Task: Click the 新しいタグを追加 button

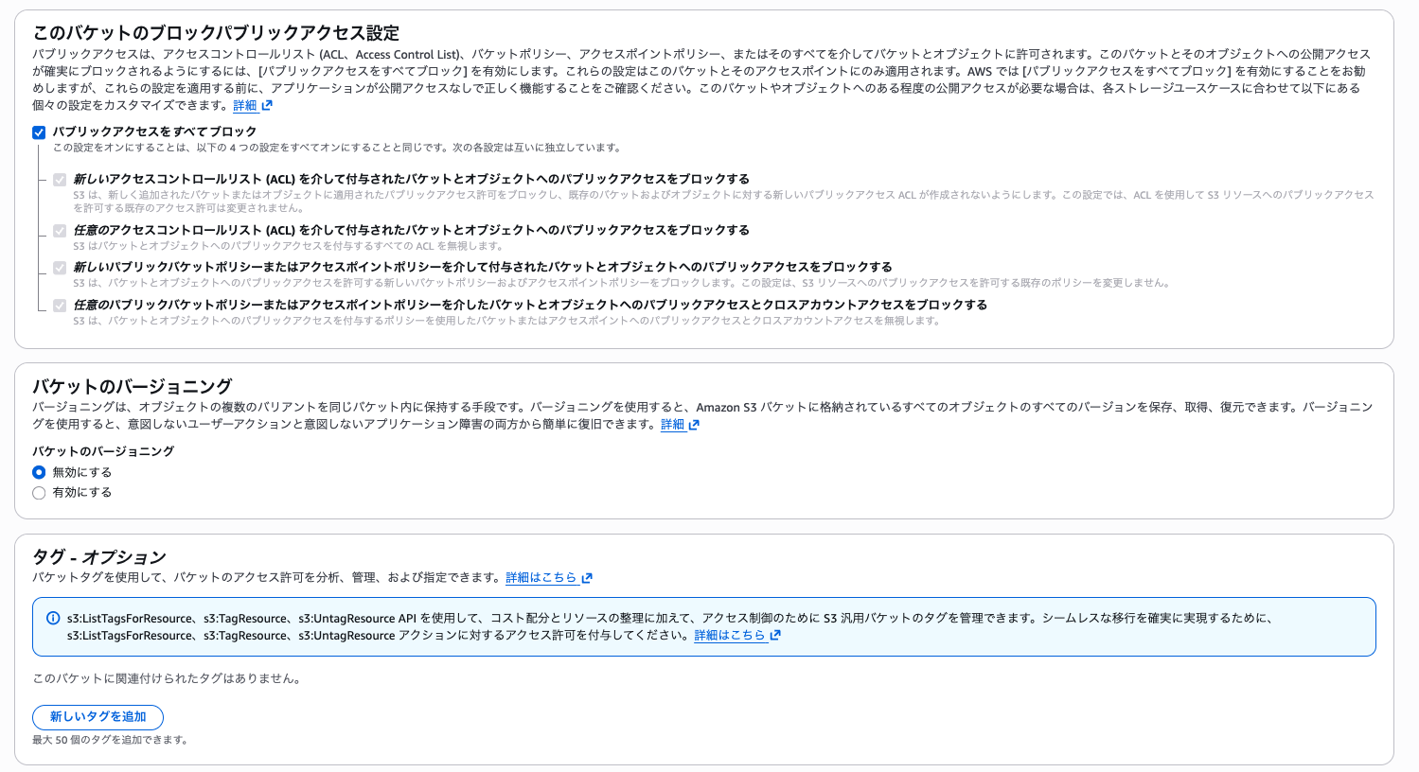Action: [x=98, y=717]
